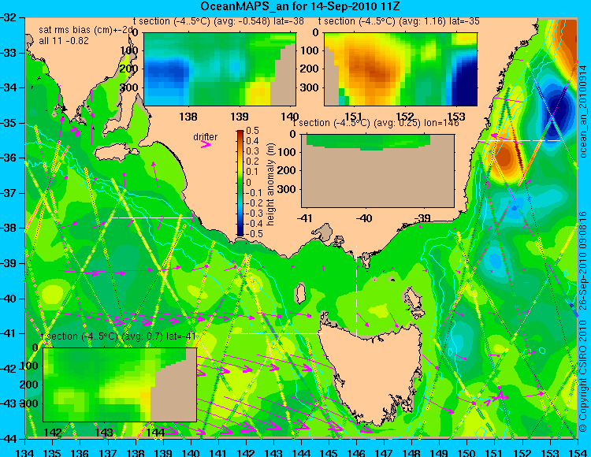The height and width of the screenshot is (457, 591).
Task: Click the '-44' latitude axis label
Action: click(9, 439)
